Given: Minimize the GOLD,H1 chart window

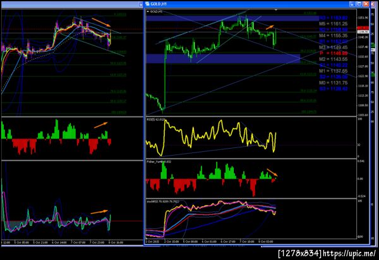Looking at the screenshot, I should point(352,4).
